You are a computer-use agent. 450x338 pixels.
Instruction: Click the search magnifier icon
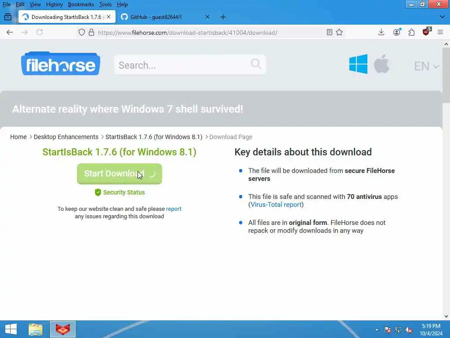click(x=256, y=63)
